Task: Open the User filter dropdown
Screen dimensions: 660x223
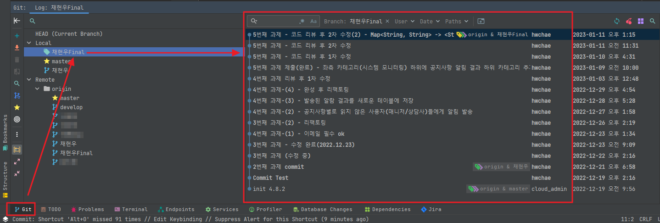Action: pyautogui.click(x=404, y=21)
